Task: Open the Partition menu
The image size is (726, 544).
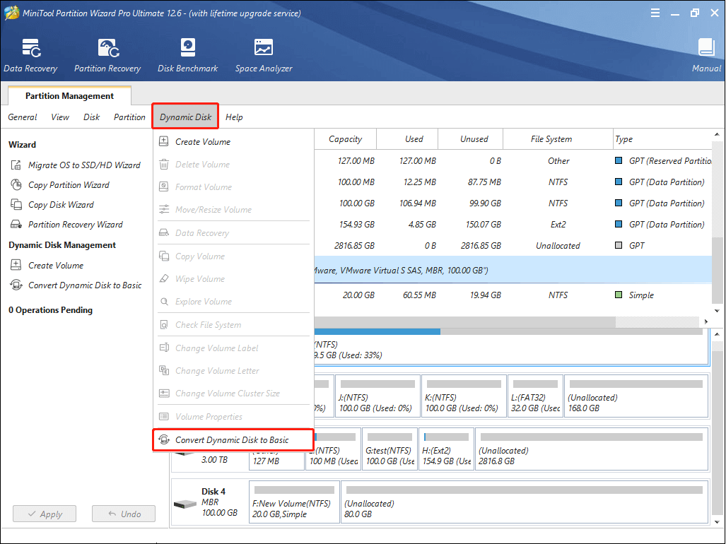Action: pos(129,117)
